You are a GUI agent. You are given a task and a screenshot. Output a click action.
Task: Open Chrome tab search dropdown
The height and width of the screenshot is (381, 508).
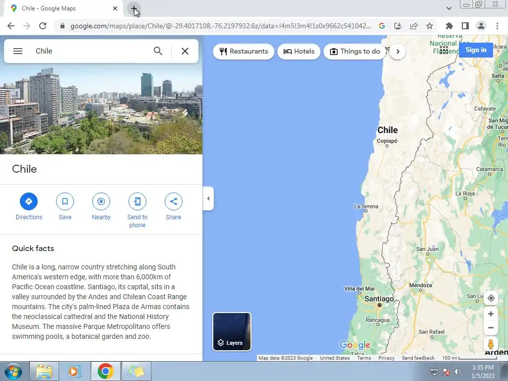[x=448, y=8]
